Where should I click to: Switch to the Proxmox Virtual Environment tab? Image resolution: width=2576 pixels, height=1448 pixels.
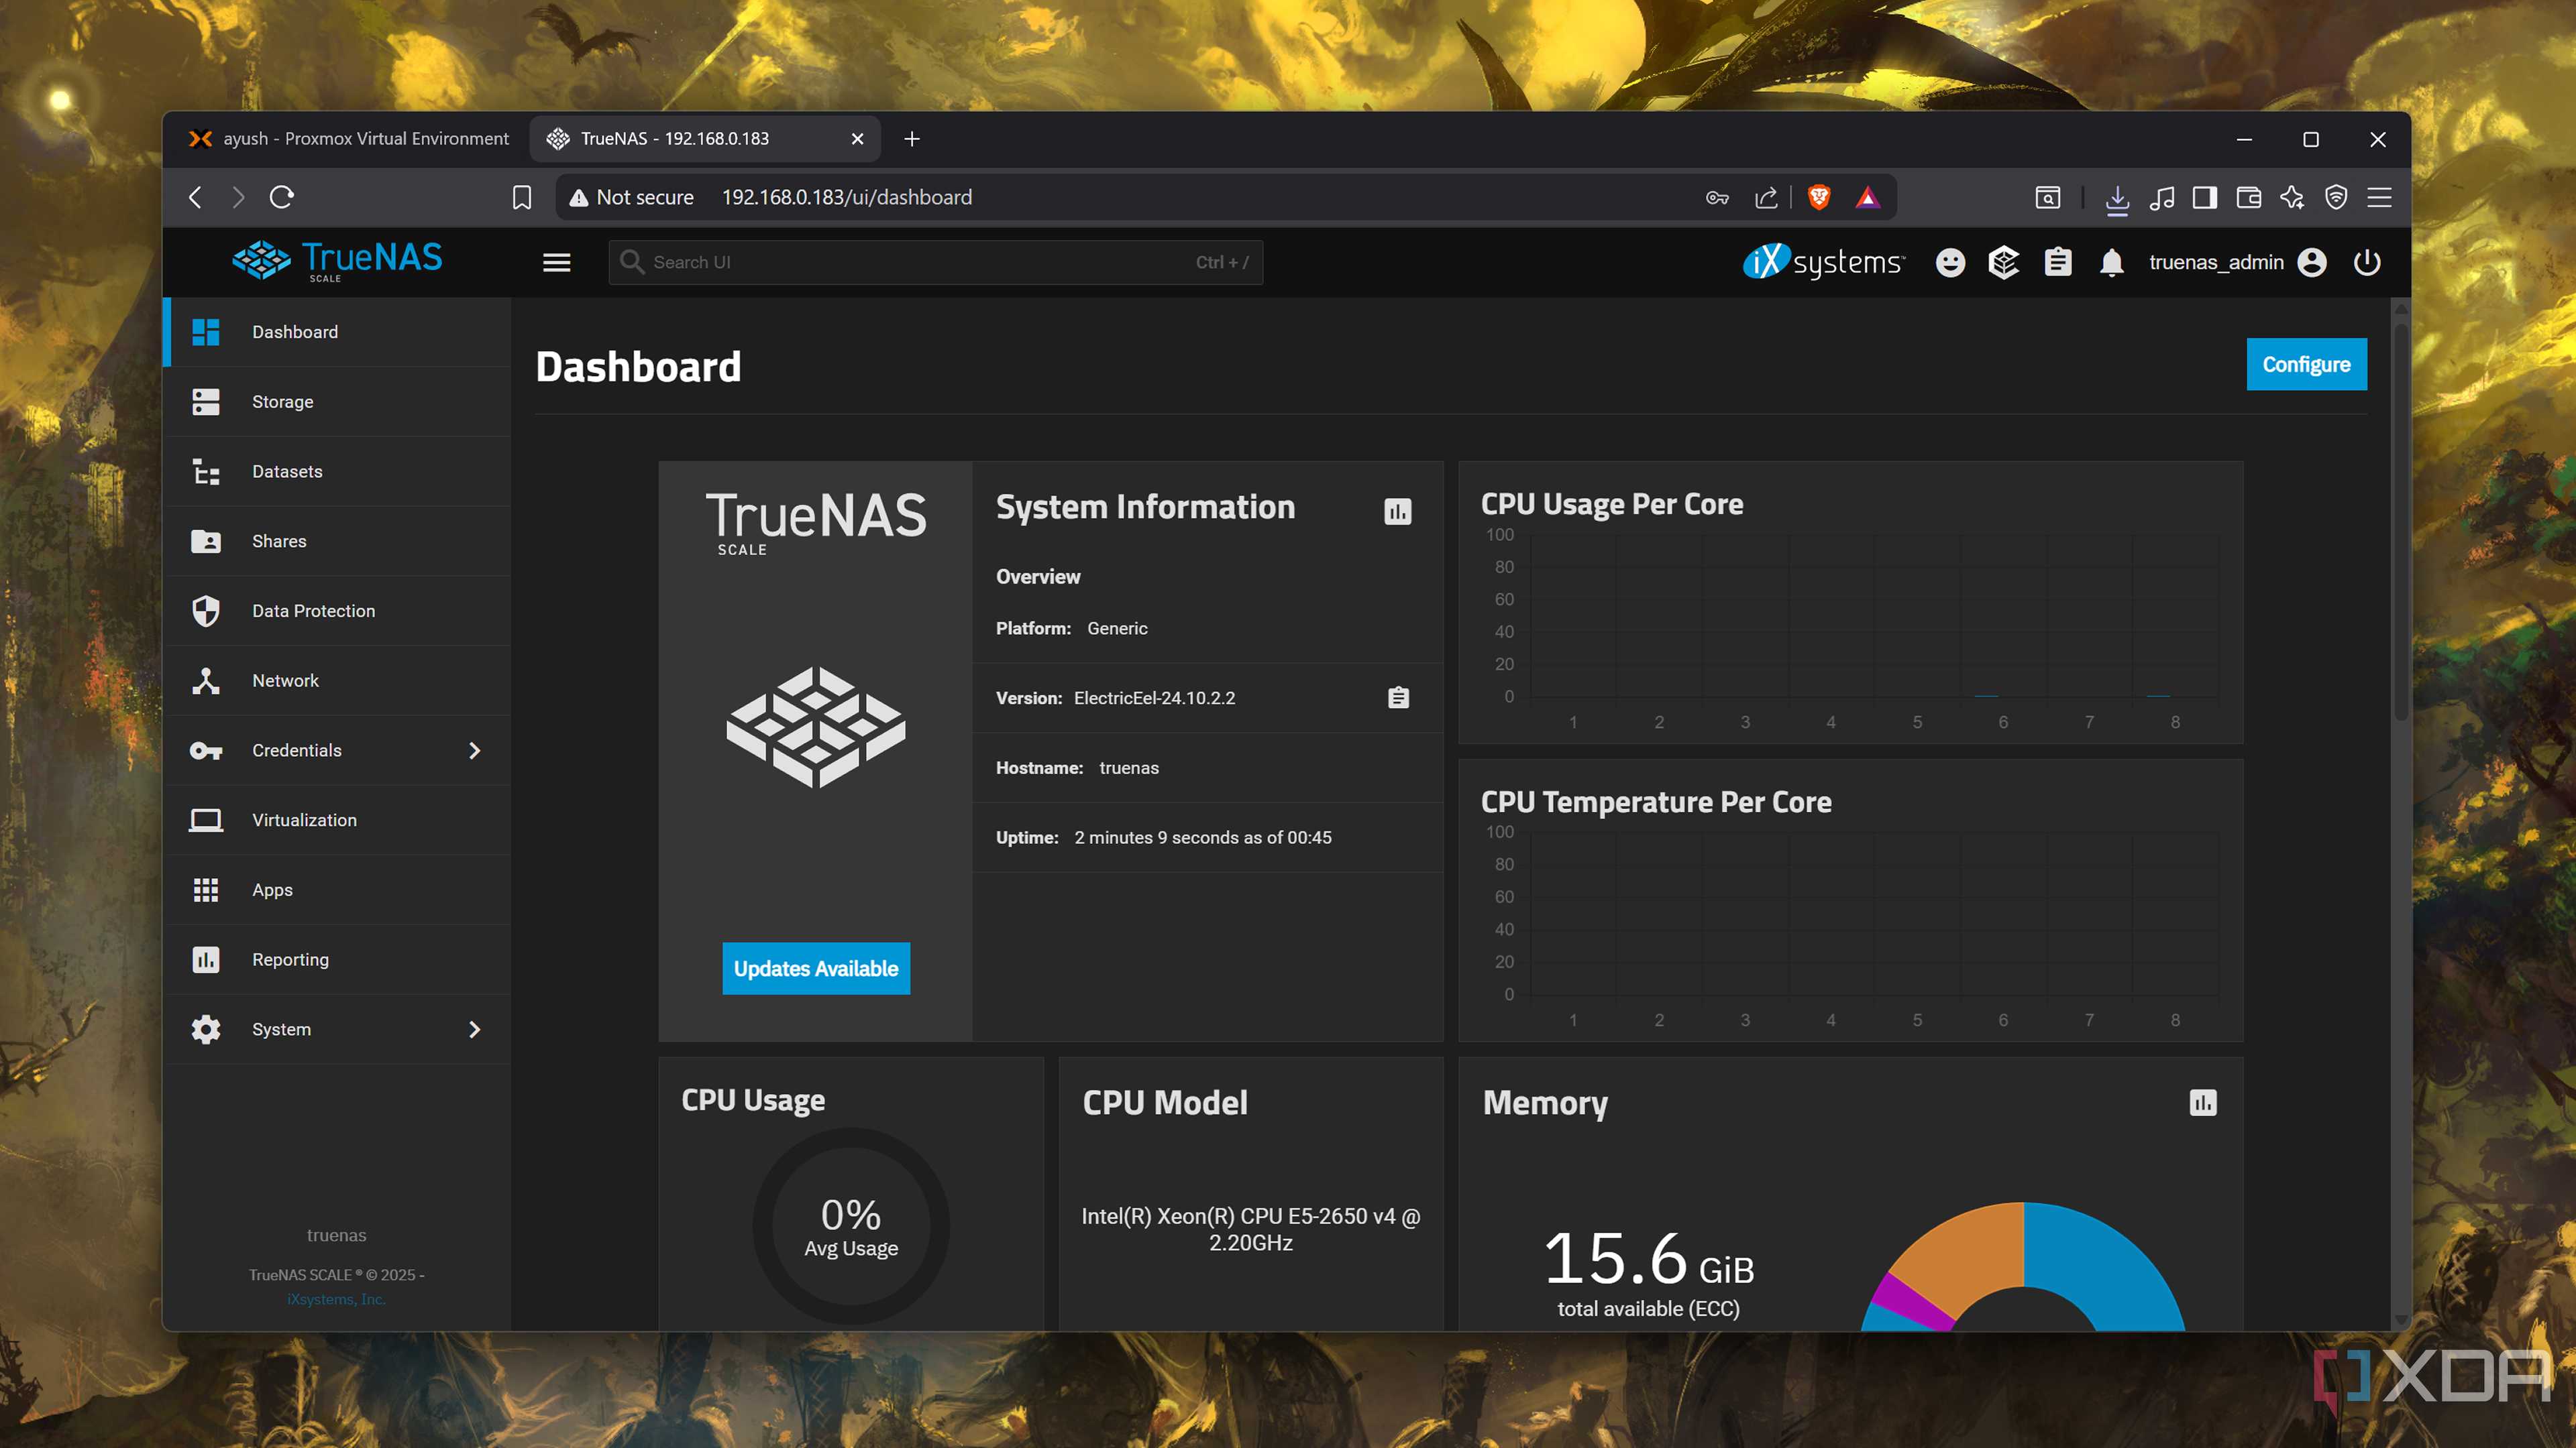(349, 139)
